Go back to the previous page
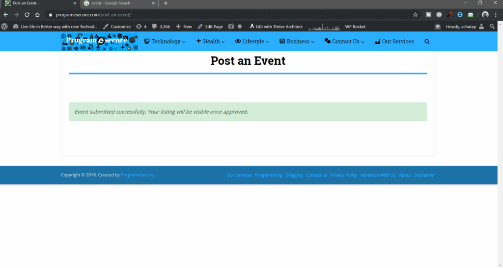Screen dimensions: 503x268 [x=6, y=15]
